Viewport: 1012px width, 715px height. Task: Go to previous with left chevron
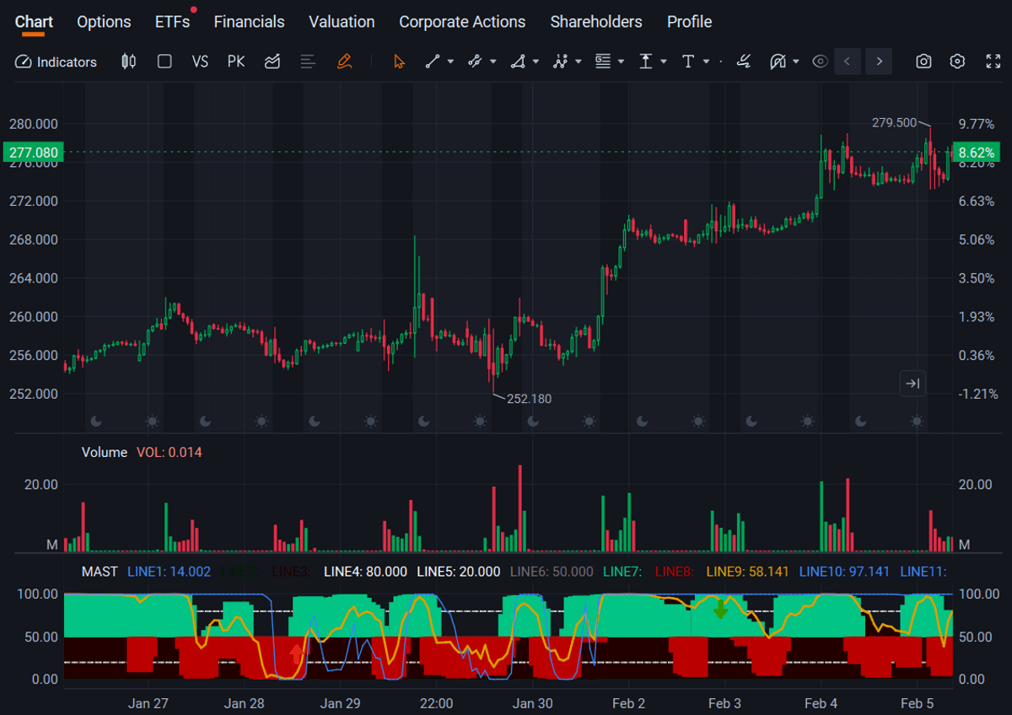click(848, 62)
